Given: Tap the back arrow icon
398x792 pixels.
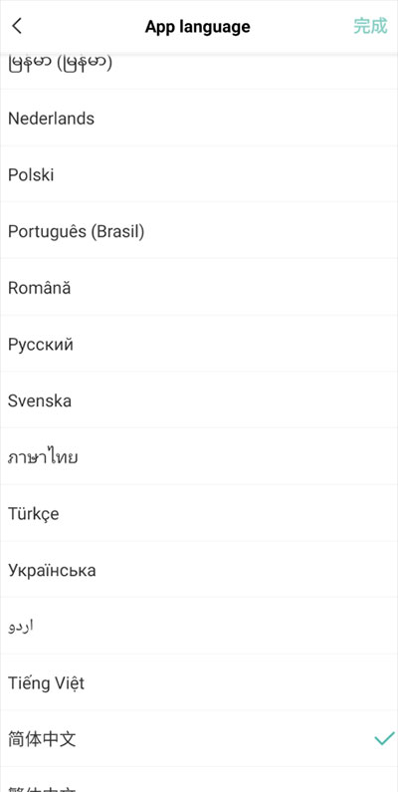Looking at the screenshot, I should click(17, 26).
